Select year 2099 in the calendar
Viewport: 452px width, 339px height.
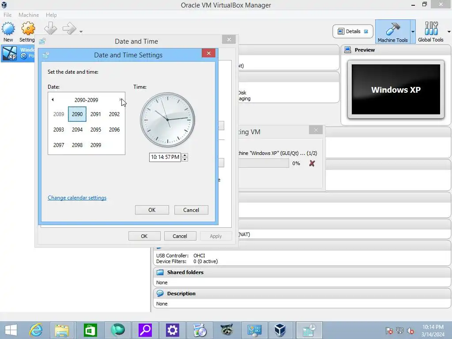[x=96, y=145]
